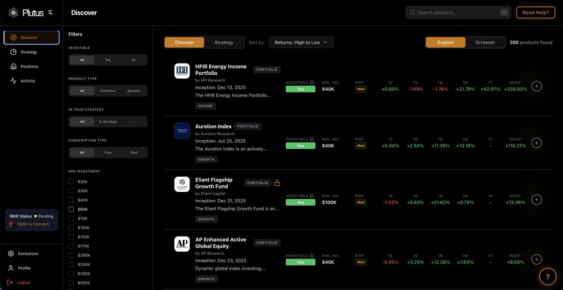Set Investible filter to Yes
563x290 pixels.
tap(108, 60)
